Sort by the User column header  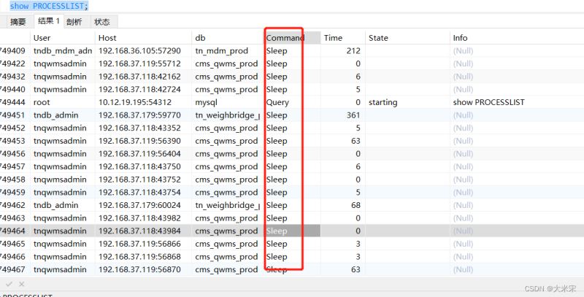pos(42,38)
